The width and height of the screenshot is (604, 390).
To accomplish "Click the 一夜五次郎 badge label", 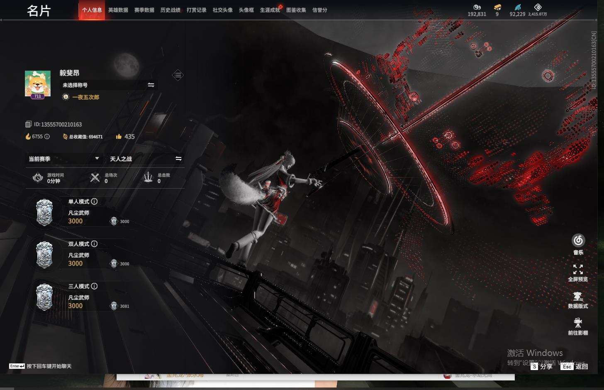I will coord(85,97).
